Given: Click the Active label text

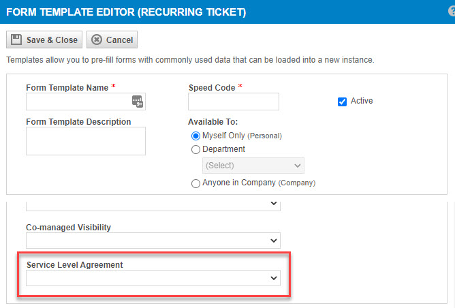Looking at the screenshot, I should [362, 101].
